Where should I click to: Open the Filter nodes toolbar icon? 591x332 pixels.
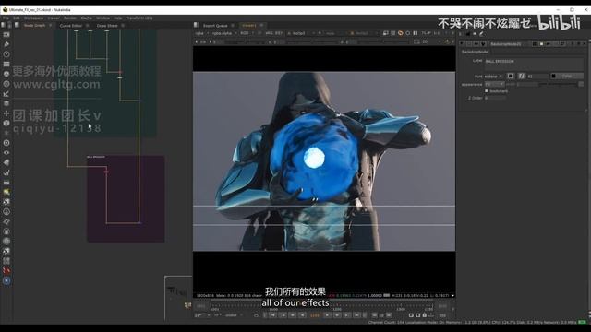6,84
